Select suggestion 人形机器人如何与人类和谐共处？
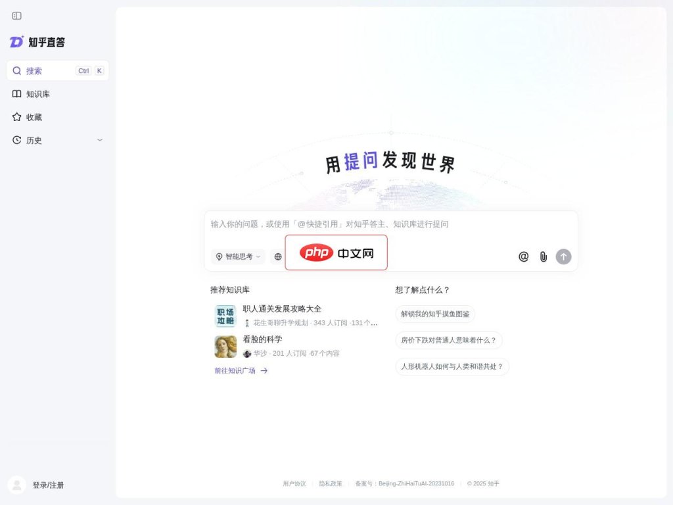 click(452, 367)
